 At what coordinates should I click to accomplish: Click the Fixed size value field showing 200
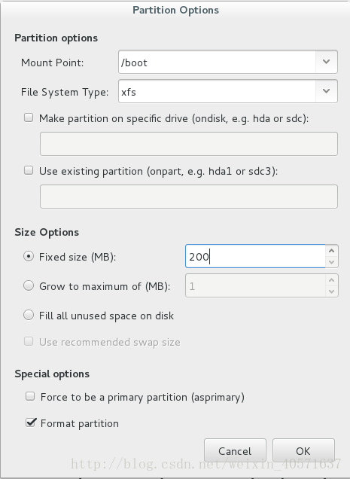point(255,256)
